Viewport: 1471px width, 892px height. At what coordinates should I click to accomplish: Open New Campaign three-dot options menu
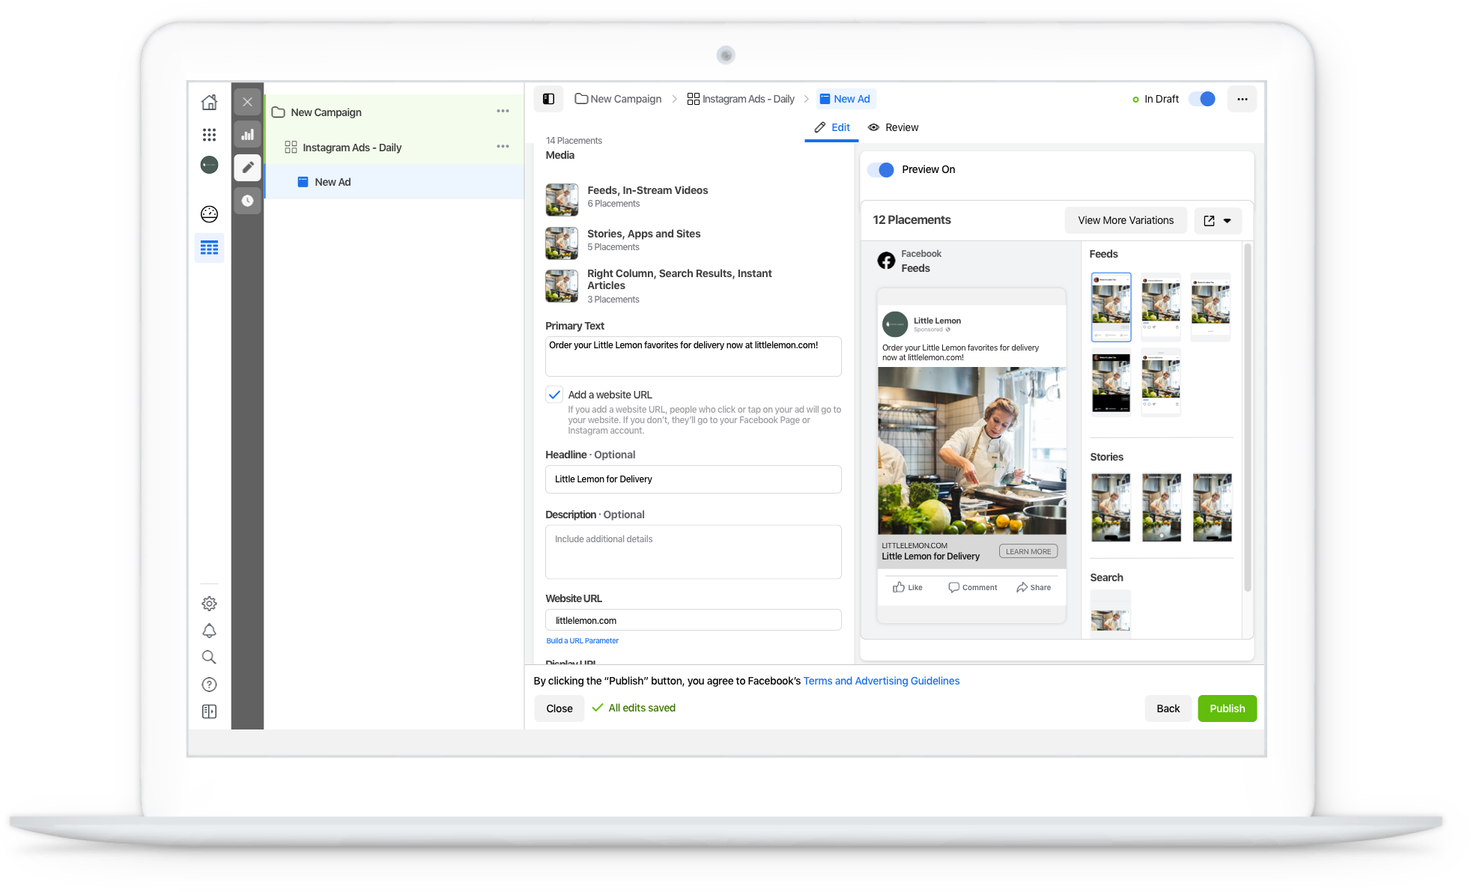tap(503, 112)
